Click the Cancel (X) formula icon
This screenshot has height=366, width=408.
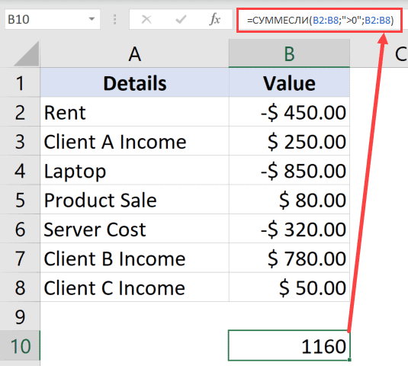point(146,20)
